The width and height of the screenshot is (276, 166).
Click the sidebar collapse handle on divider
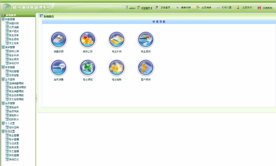point(36,98)
